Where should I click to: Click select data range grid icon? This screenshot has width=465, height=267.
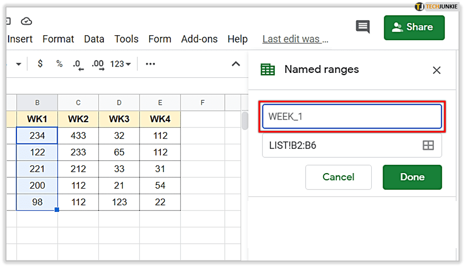428,145
